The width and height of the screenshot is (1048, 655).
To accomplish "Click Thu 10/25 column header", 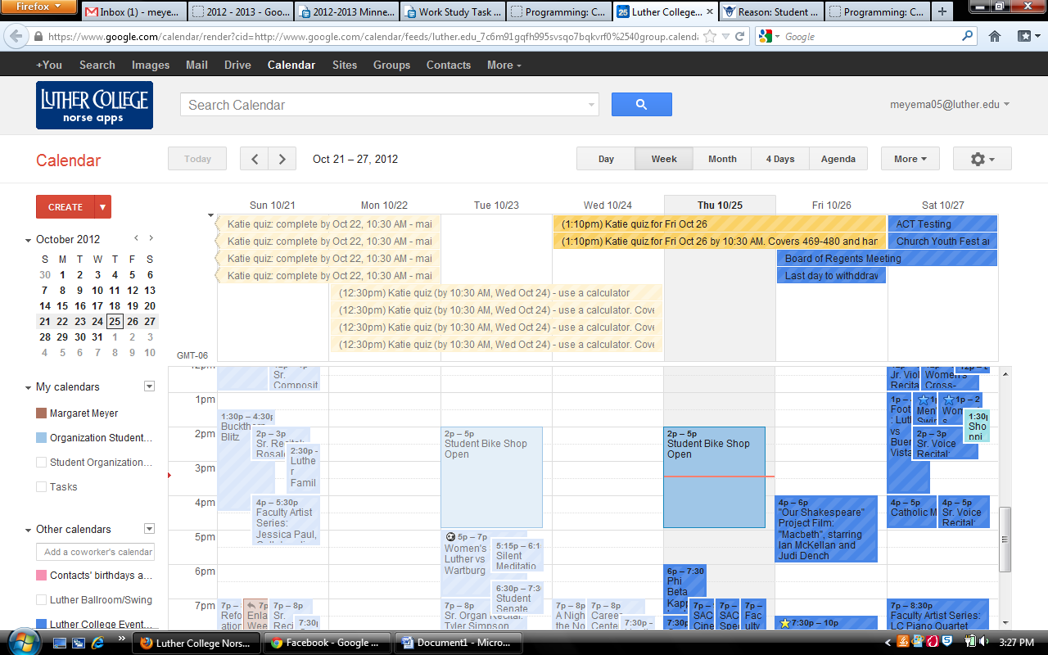I will pyautogui.click(x=720, y=205).
